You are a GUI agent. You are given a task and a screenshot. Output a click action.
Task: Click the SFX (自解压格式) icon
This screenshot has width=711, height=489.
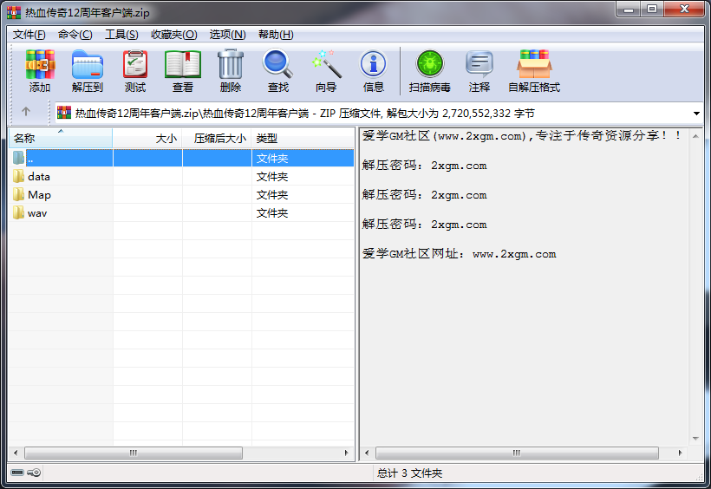point(534,71)
